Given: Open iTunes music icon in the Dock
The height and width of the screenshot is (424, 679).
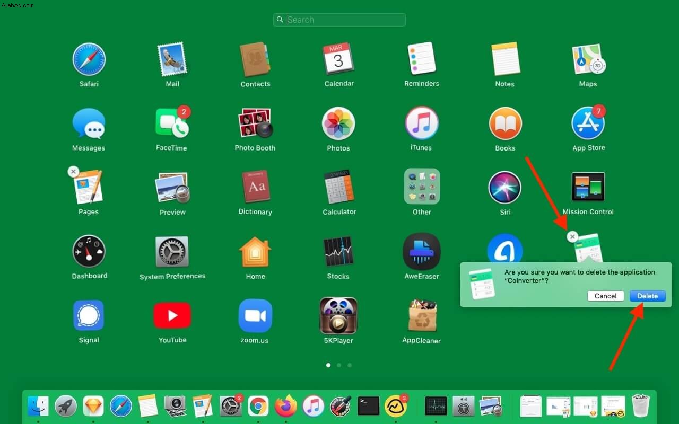Looking at the screenshot, I should pyautogui.click(x=314, y=407).
